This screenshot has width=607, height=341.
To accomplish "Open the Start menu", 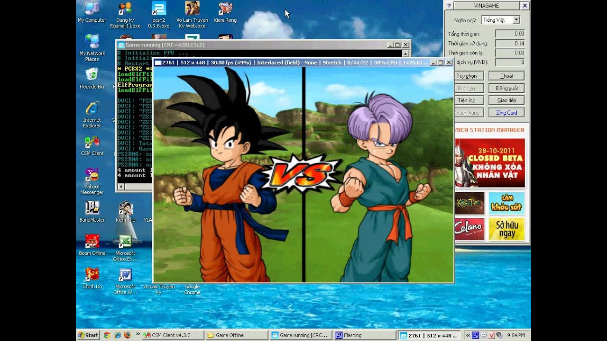I will (x=88, y=335).
